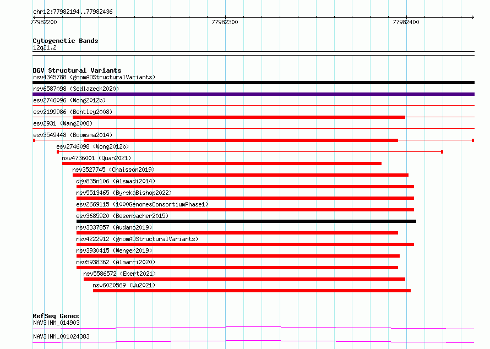Select the red dgv835n106 variant bar
The width and height of the screenshot is (490, 349).
(x=245, y=187)
